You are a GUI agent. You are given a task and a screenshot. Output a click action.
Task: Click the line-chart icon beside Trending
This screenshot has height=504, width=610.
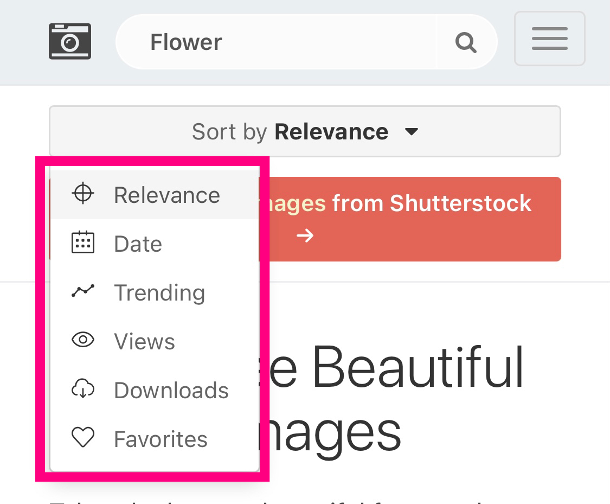(83, 291)
